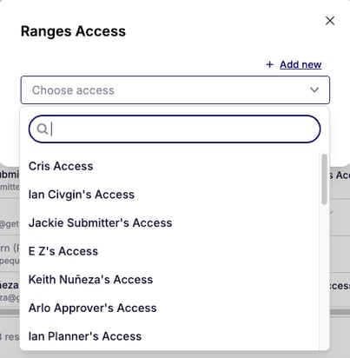Grab the dropdown list scrollbar thumb

coord(324,179)
